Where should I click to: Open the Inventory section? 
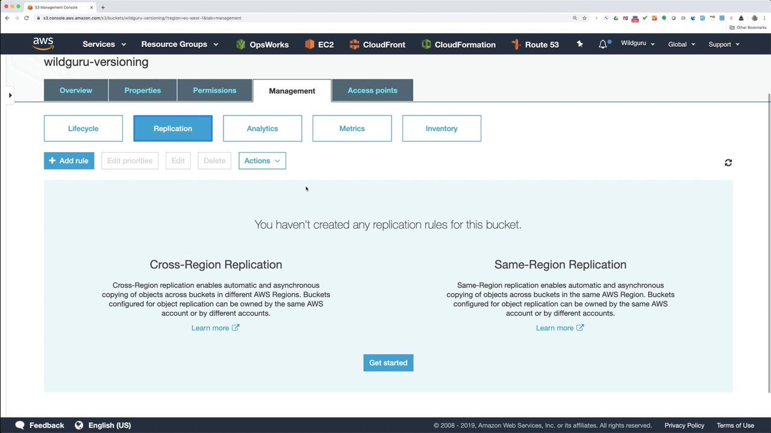(x=442, y=129)
